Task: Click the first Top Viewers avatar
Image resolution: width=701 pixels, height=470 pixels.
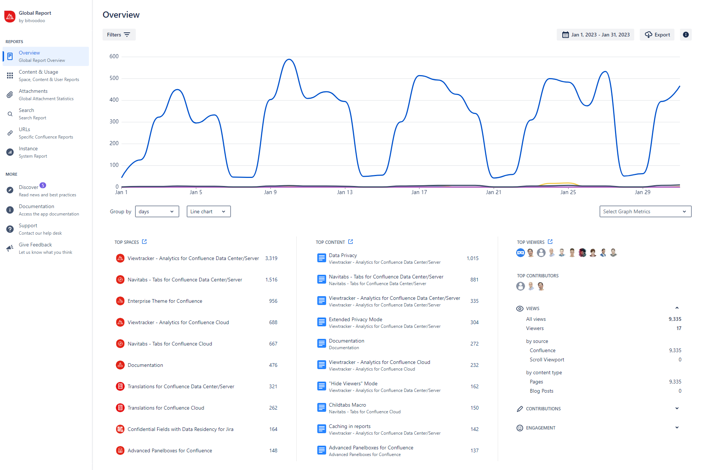Action: click(x=520, y=253)
